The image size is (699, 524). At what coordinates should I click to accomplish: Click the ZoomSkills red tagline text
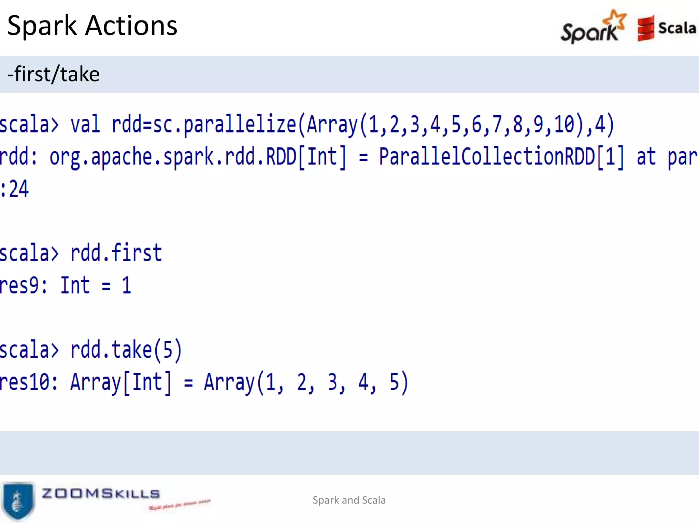180,505
